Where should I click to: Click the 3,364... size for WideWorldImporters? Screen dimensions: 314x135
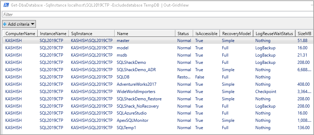(x=304, y=92)
